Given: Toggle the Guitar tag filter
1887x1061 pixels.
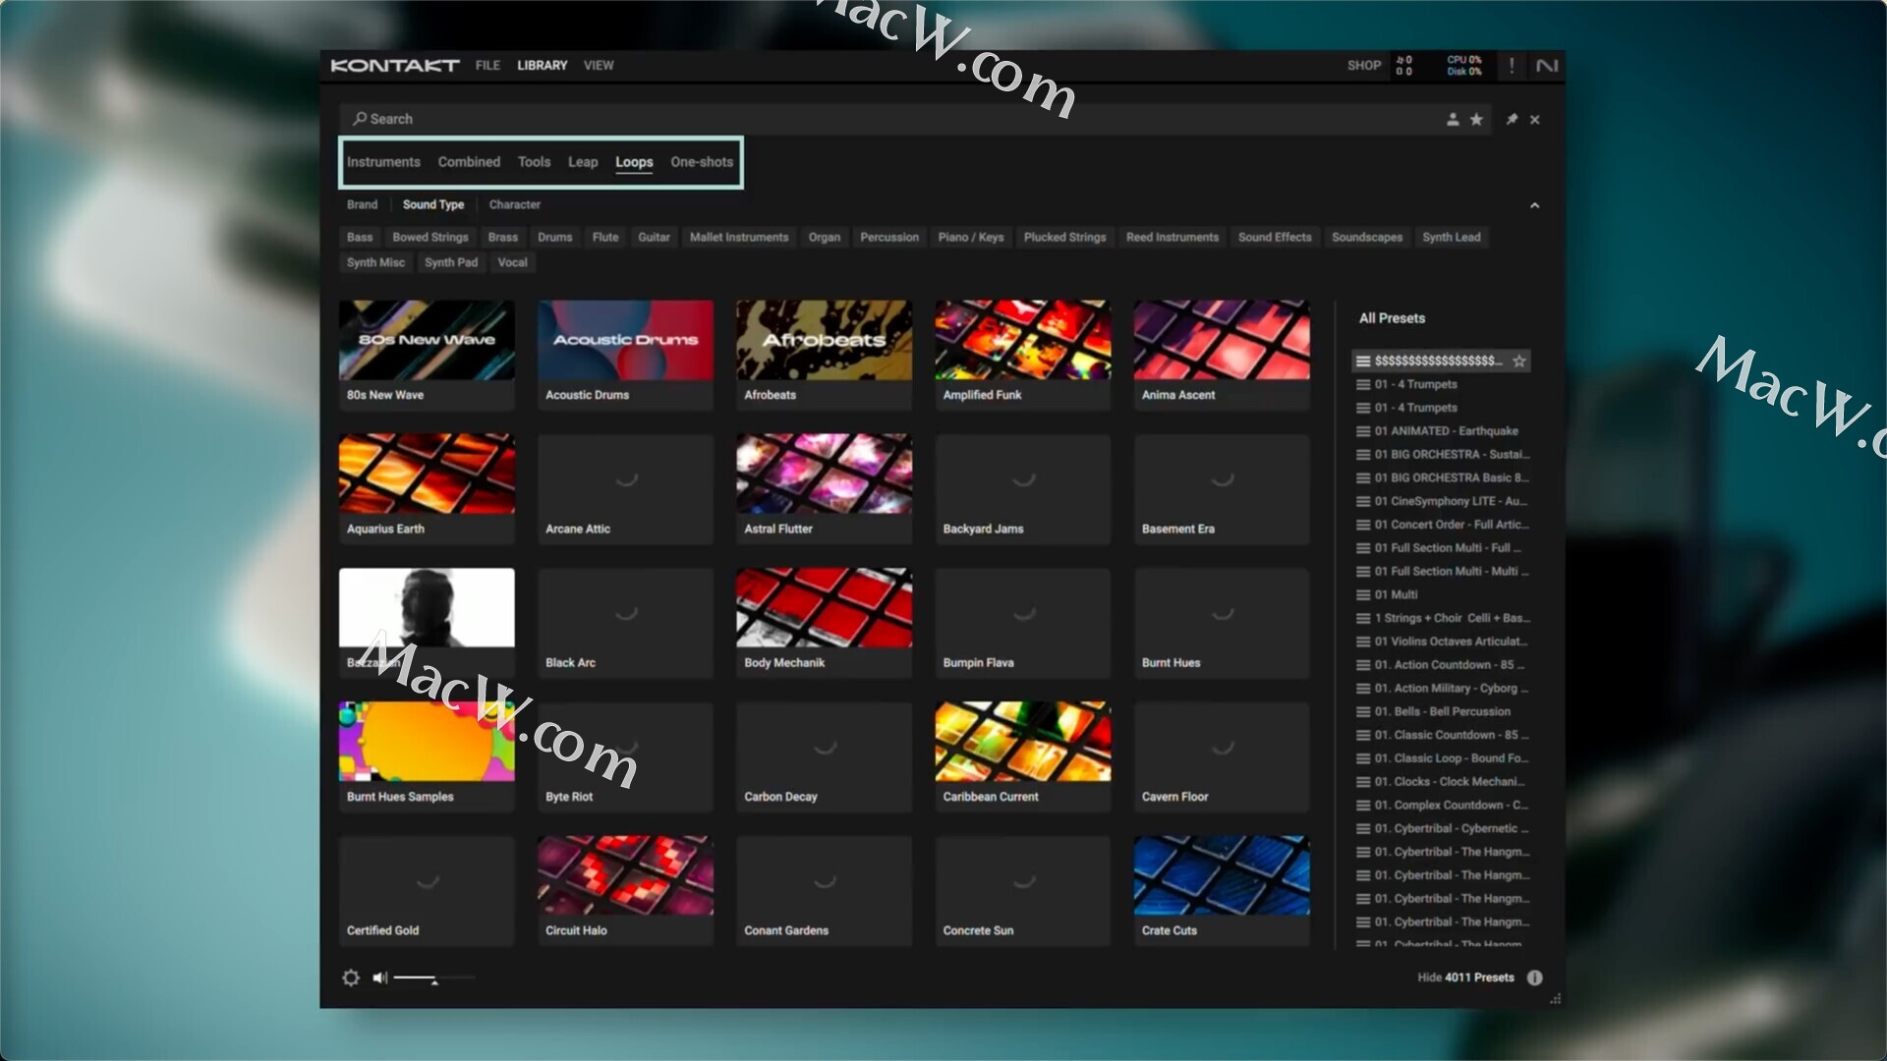Looking at the screenshot, I should pos(654,237).
